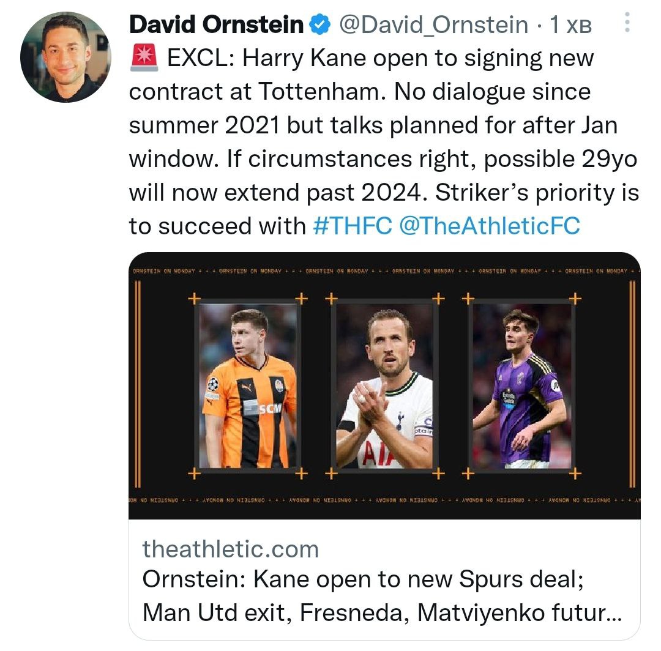Click the upside-down banner strip below the photos
Image resolution: width=661 pixels, height=651 pixels.
[384, 500]
